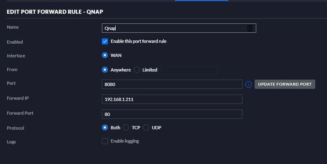Click the 'Enable this port forward rule' label text

tap(139, 41)
